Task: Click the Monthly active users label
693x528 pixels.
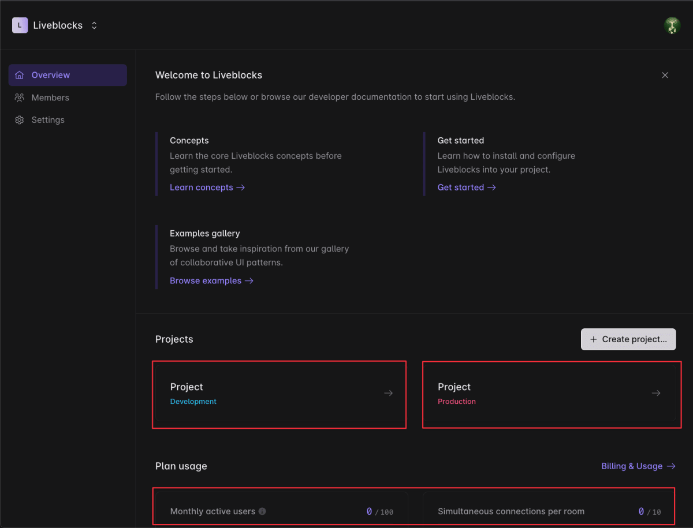Action: (213, 511)
